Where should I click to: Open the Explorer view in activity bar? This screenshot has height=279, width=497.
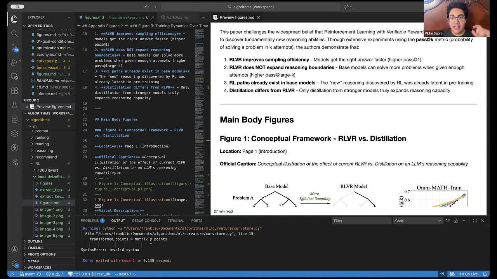point(14,19)
